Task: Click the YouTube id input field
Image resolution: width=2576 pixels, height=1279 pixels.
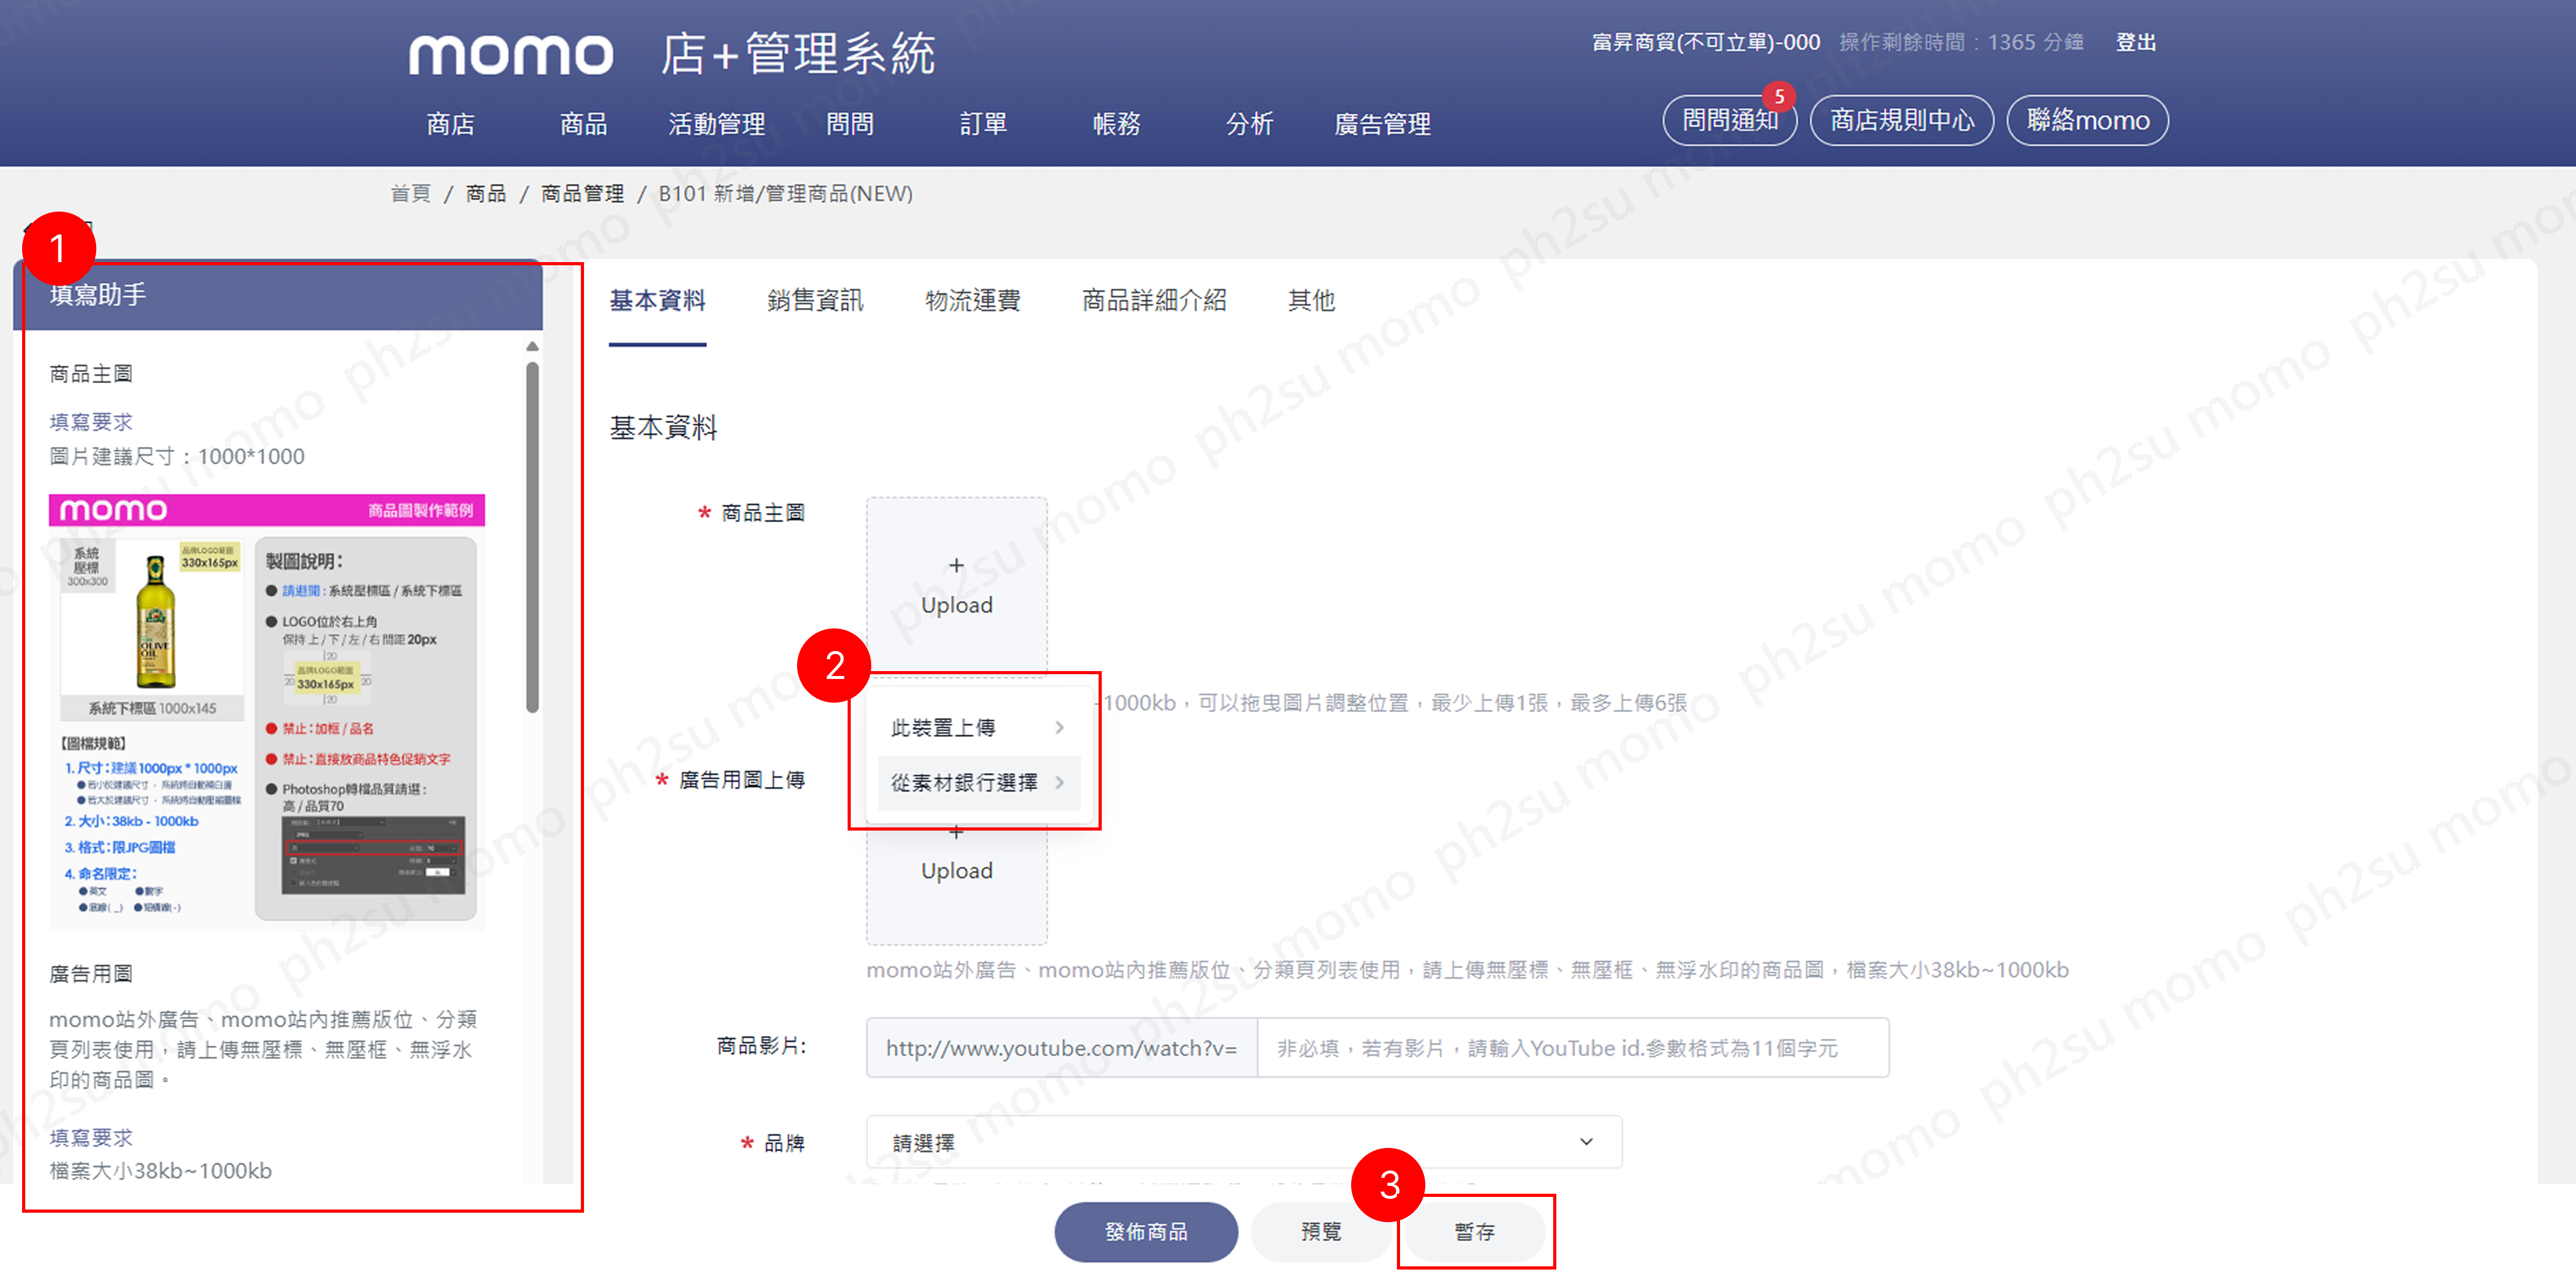Action: tap(1572, 1047)
